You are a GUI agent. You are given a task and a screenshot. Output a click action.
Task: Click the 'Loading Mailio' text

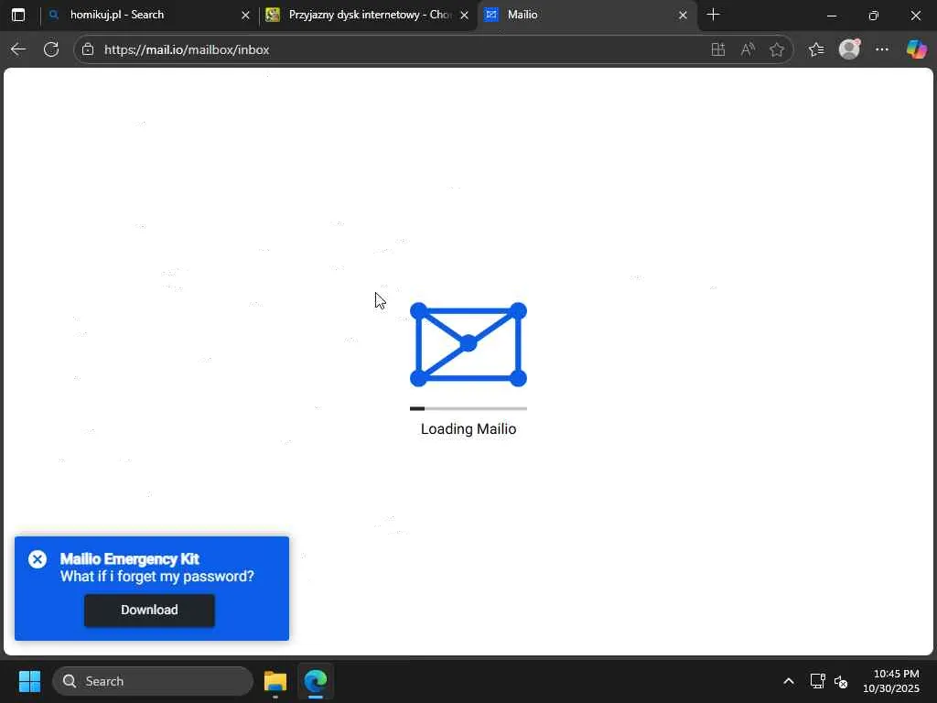(468, 429)
